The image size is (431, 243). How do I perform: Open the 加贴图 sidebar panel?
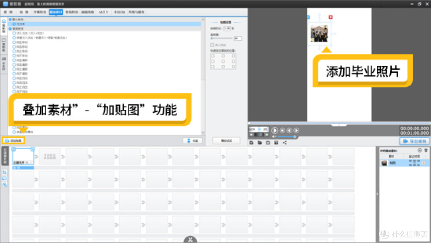coord(4,26)
